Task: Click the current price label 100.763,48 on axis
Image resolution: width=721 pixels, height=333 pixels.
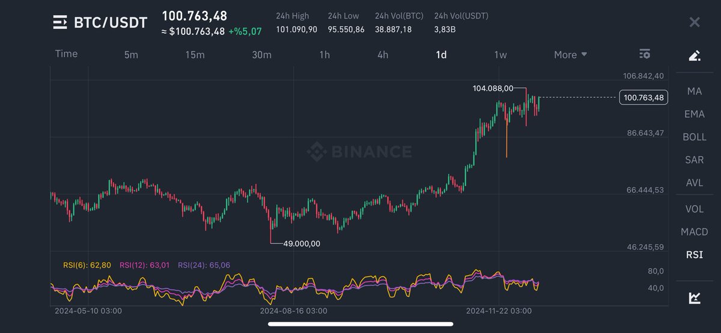Action: click(x=644, y=97)
